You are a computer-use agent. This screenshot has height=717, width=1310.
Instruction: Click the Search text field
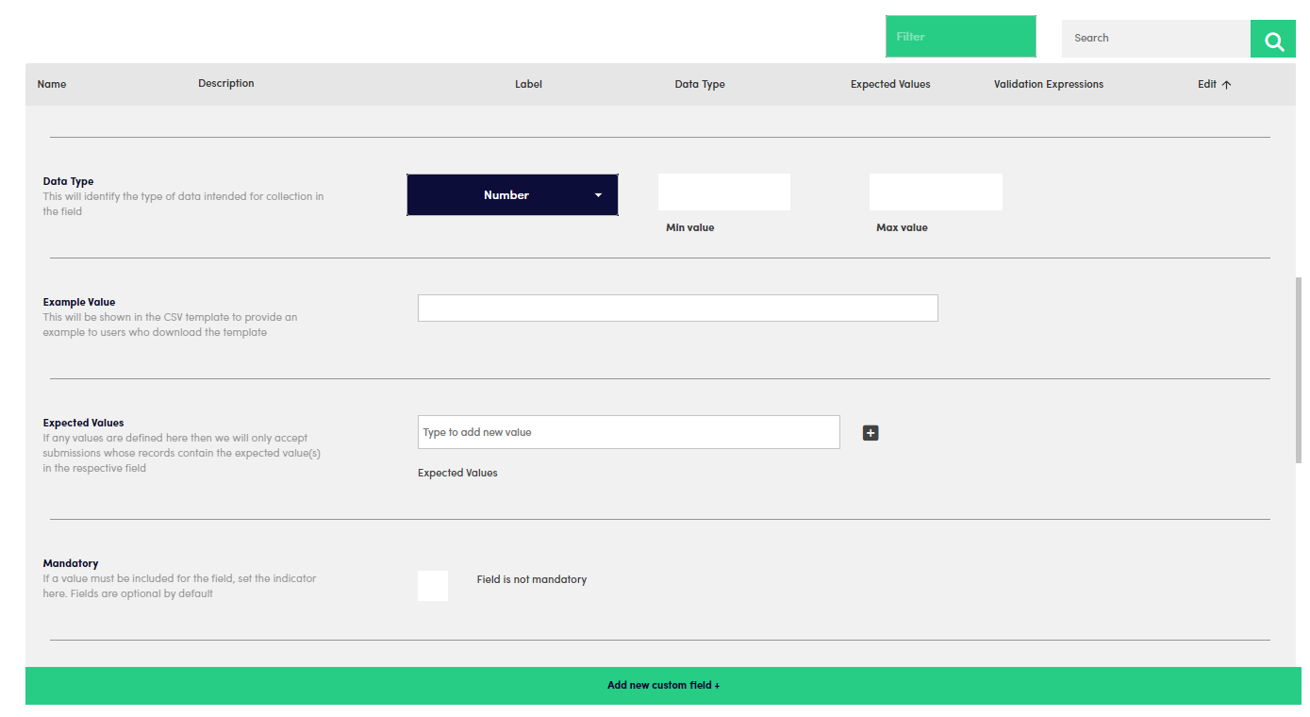(1155, 39)
